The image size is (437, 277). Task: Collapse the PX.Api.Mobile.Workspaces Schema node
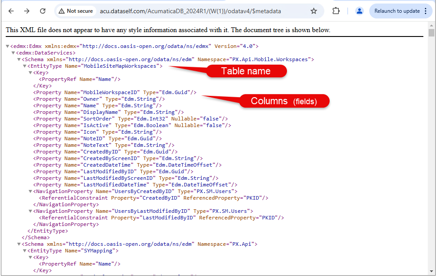click(19, 59)
